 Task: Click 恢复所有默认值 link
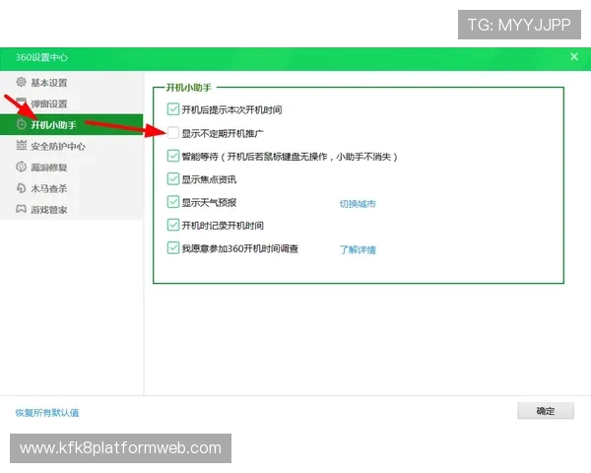(47, 413)
